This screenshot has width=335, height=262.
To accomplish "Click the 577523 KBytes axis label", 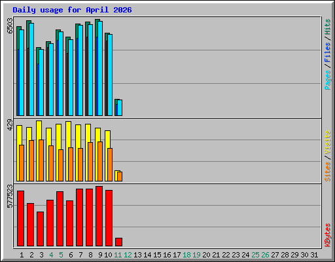I will coord(10,196).
